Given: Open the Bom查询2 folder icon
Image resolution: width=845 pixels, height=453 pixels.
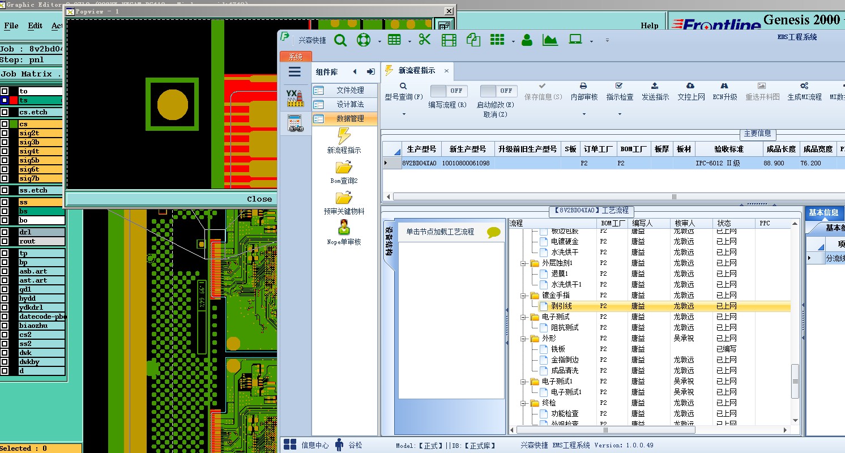Looking at the screenshot, I should click(344, 167).
